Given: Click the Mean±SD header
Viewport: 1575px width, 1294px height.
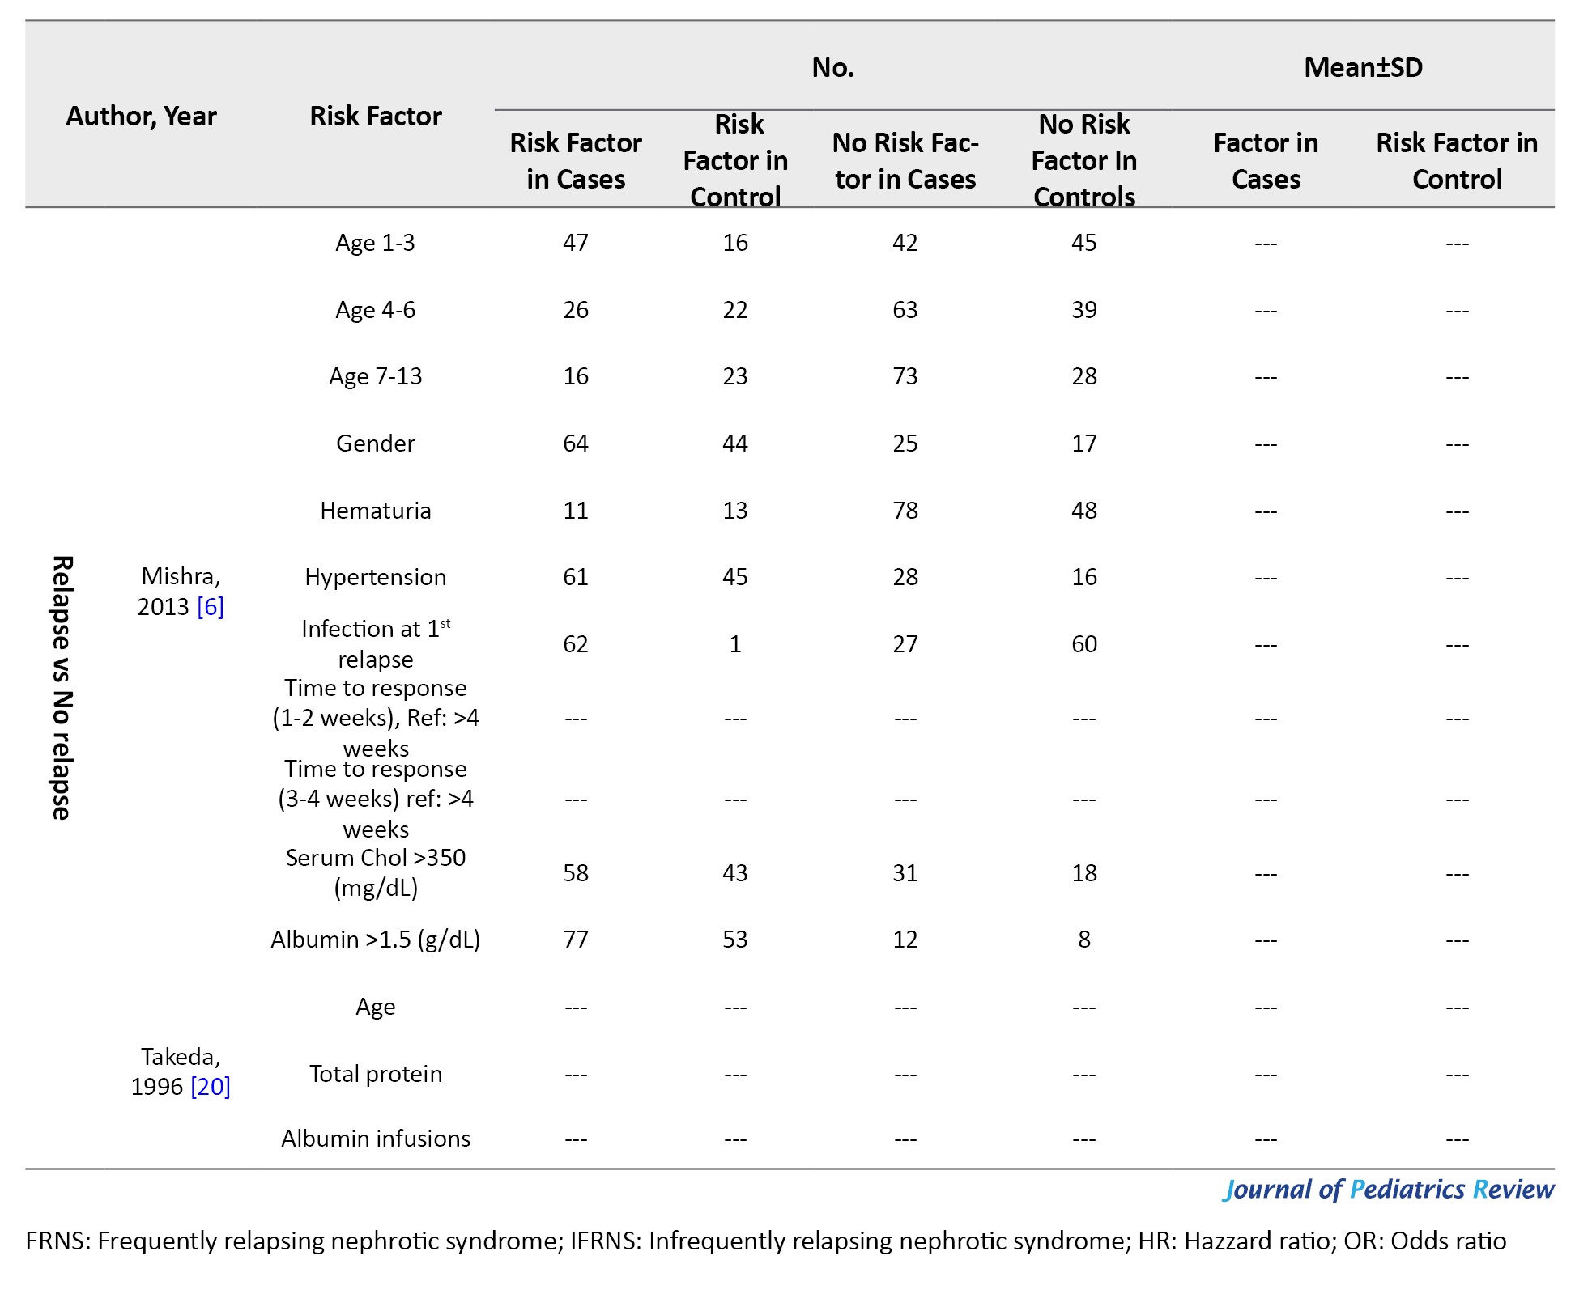Looking at the screenshot, I should click(1363, 67).
